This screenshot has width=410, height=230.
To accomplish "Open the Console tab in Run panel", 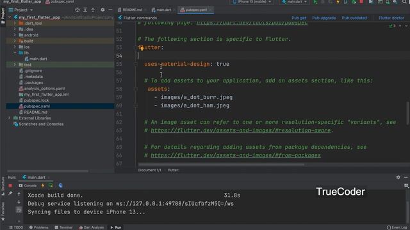I will click(x=28, y=186).
